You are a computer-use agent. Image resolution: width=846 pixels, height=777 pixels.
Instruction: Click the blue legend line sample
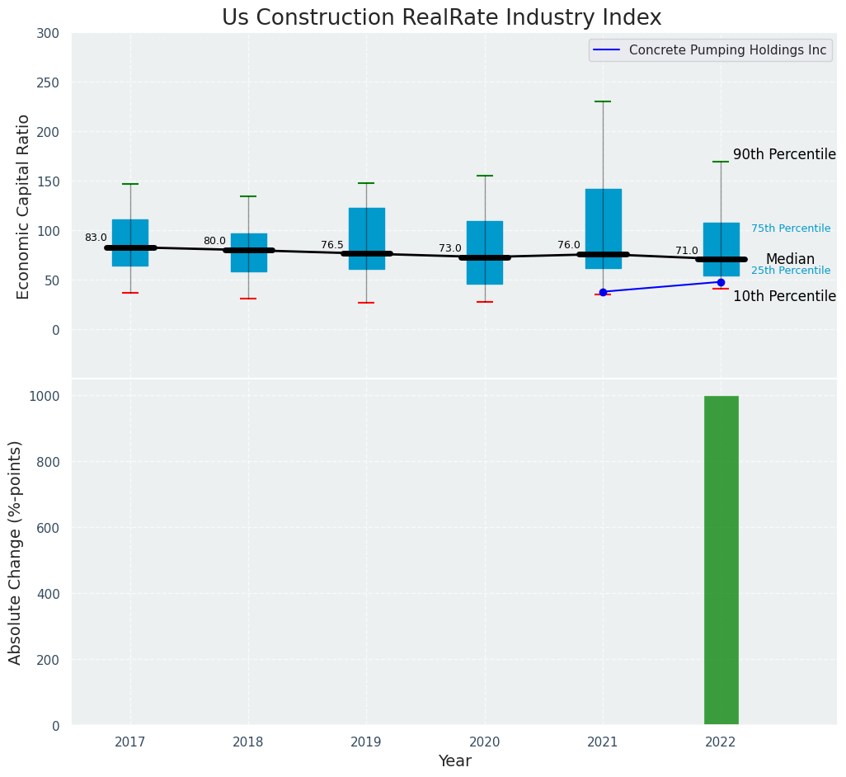point(608,50)
